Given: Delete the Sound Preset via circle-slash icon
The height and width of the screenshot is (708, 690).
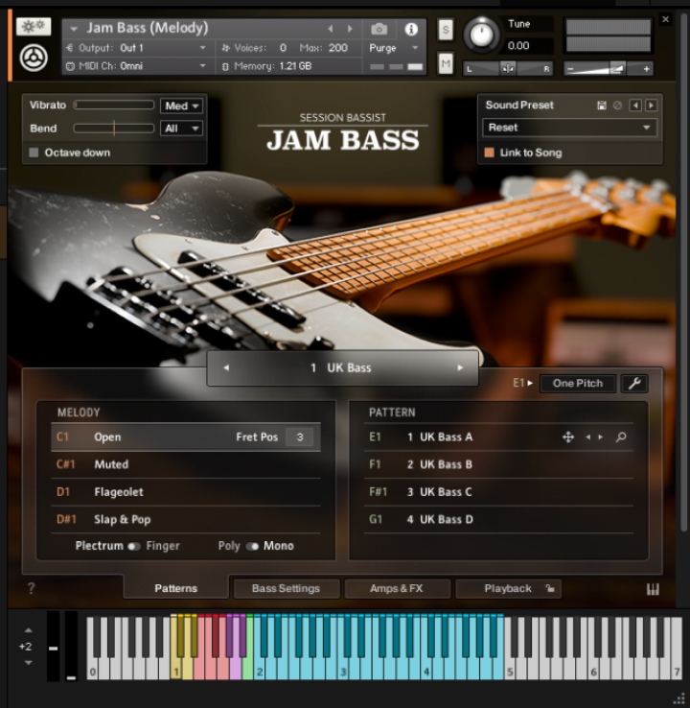Looking at the screenshot, I should click(617, 106).
